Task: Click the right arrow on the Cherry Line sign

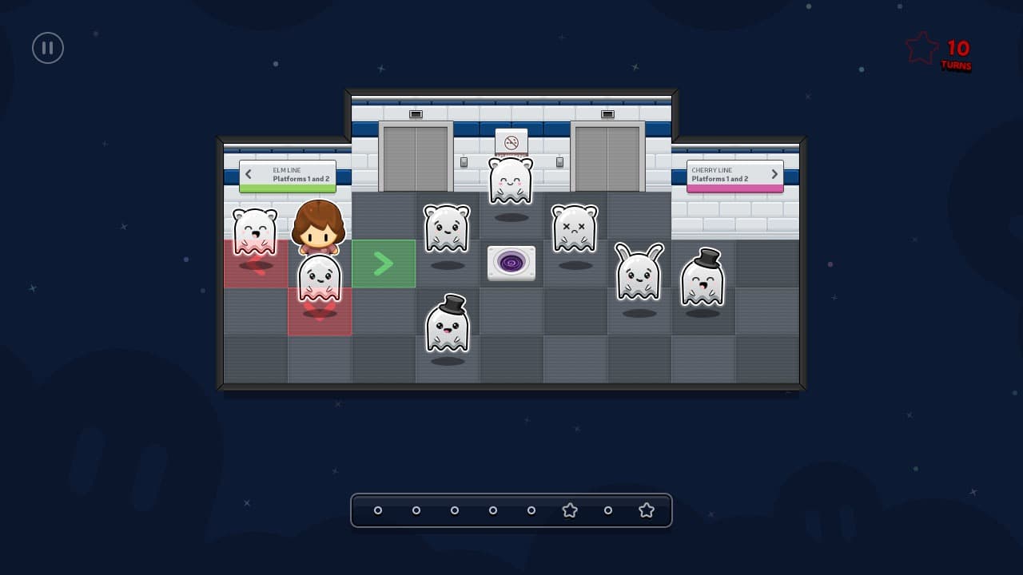Action: click(774, 174)
